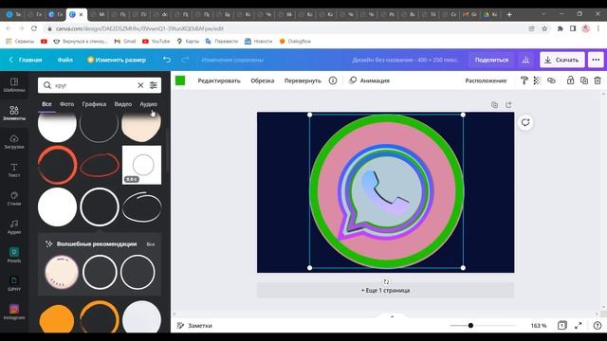Bookmark page with star icon
607x341 pixels.
544,28
